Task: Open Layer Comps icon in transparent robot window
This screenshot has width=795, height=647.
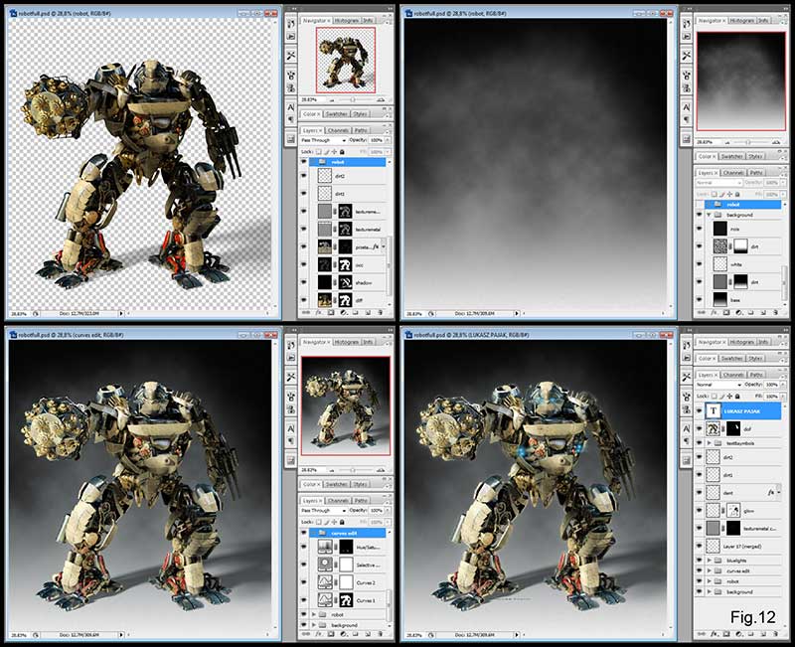Action: click(291, 138)
